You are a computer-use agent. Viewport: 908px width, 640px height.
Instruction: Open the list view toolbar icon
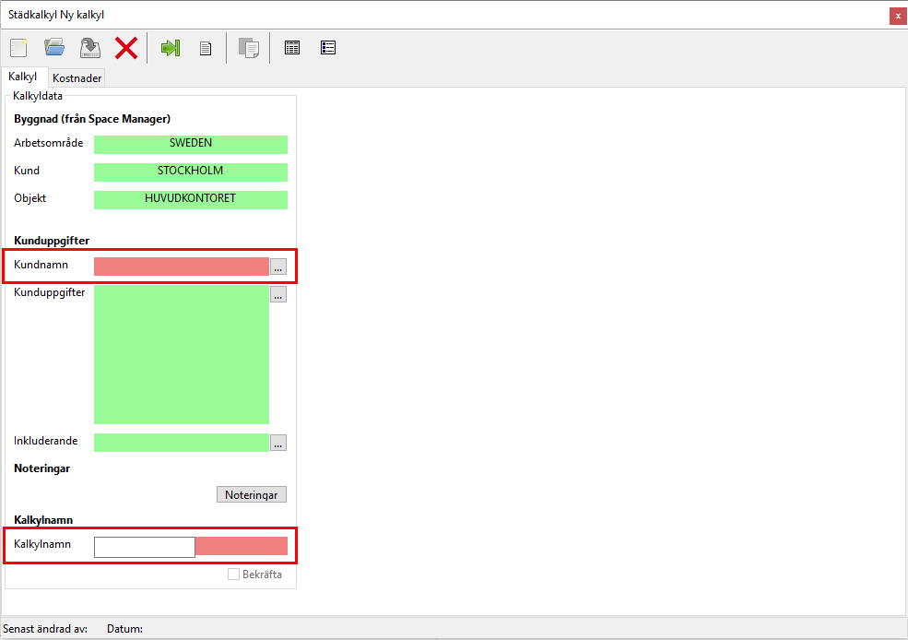[328, 48]
